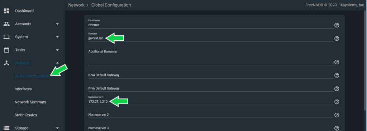Image resolution: width=367 pixels, height=131 pixels.
Task: Click the Storage stack icon
Action: [6, 128]
